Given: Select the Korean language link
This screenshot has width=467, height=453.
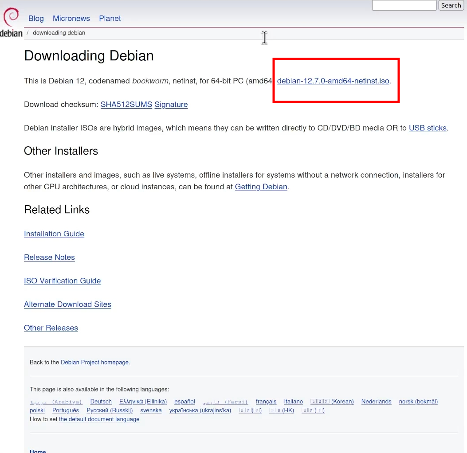Looking at the screenshot, I should click(332, 402).
